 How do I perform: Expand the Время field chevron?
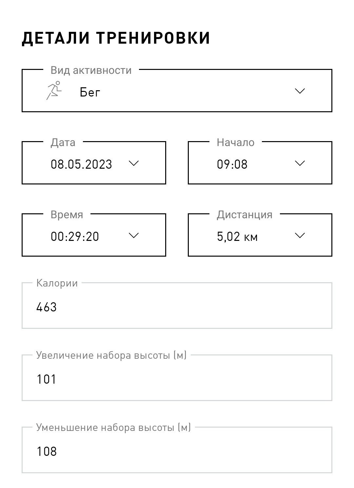[x=134, y=235]
